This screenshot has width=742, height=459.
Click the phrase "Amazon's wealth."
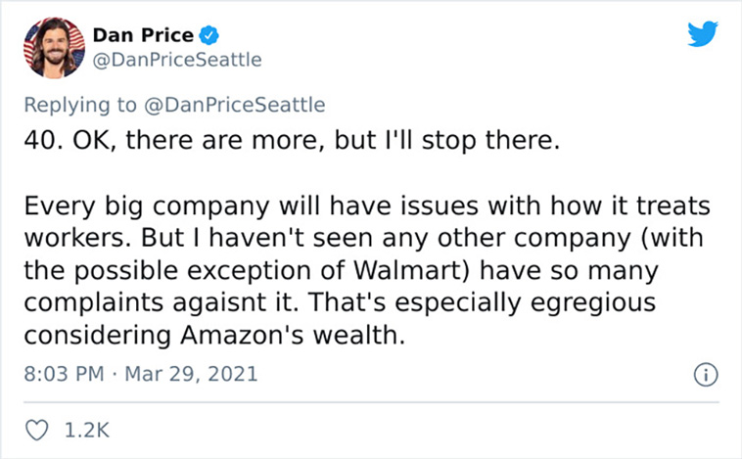click(x=293, y=335)
